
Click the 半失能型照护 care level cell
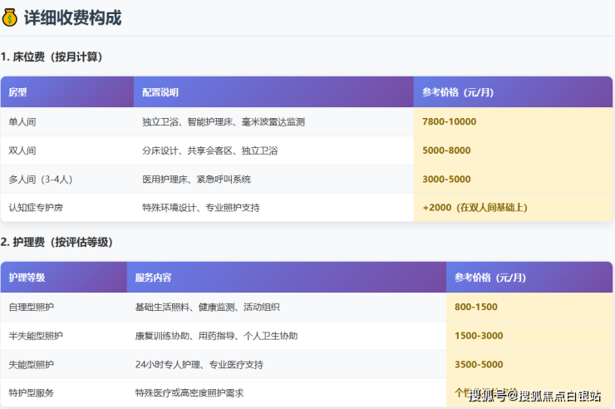tap(36, 336)
